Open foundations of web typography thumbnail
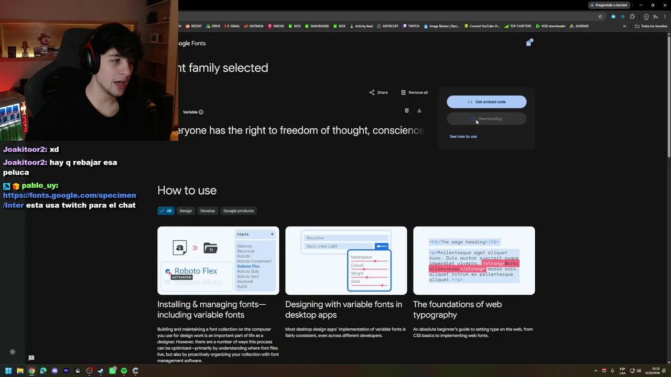 474,261
